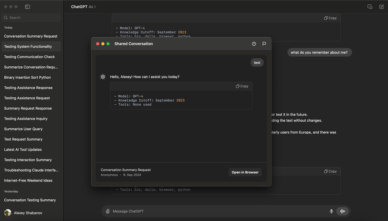
Task: Open Internet-Free Weekend Ideas chat
Action: tap(28, 181)
